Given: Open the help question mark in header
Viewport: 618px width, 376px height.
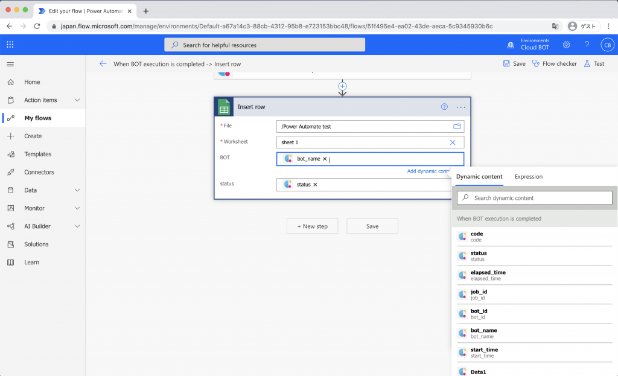Looking at the screenshot, I should [587, 45].
